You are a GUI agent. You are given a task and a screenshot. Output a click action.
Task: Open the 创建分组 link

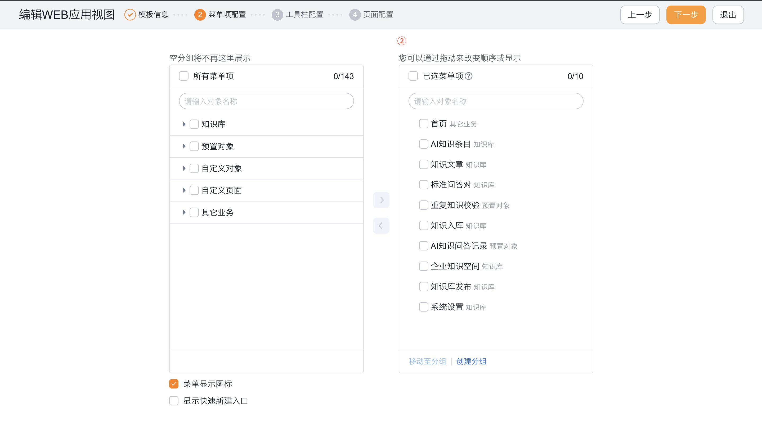(471, 361)
